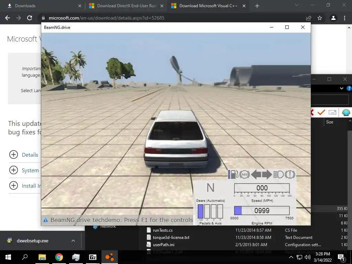Expand the System requirements plus icon
The width and height of the screenshot is (352, 264).
(x=13, y=170)
